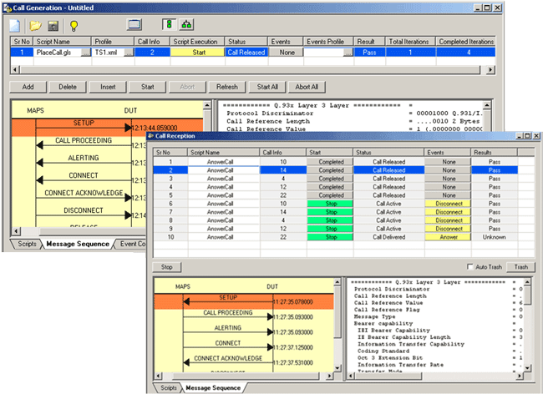Browse script with PlaceCall.gls ellipsis button
543x394 pixels.
pos(86,53)
